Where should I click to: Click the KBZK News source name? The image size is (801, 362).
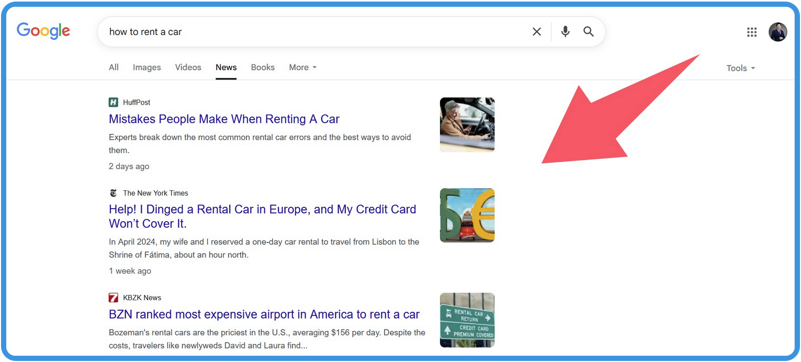tap(142, 298)
